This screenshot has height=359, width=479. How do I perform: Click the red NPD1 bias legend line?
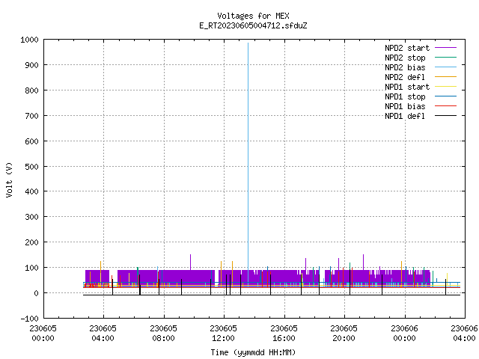pyautogui.click(x=446, y=106)
